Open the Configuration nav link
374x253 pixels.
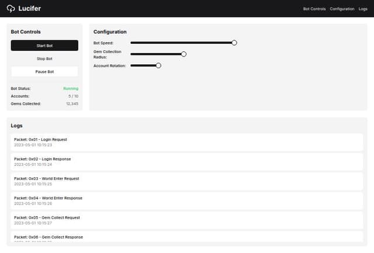(x=342, y=9)
